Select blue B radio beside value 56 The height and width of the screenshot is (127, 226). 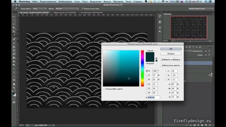click(x=147, y=92)
